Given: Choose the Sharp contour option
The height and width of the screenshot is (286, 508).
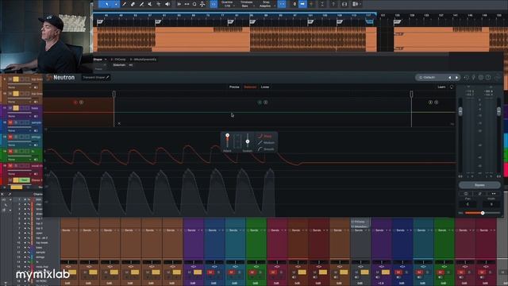Looking at the screenshot, I should [x=265, y=136].
